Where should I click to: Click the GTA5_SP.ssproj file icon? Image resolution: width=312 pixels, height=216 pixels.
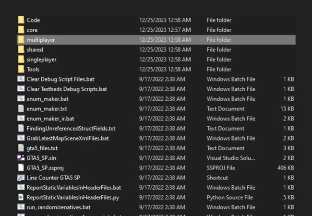(x=21, y=168)
